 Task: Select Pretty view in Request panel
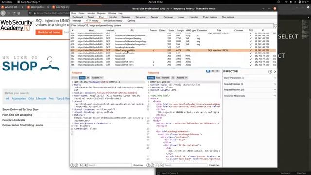click(75, 78)
